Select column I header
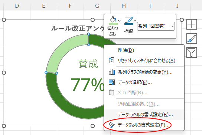 [151, 6]
